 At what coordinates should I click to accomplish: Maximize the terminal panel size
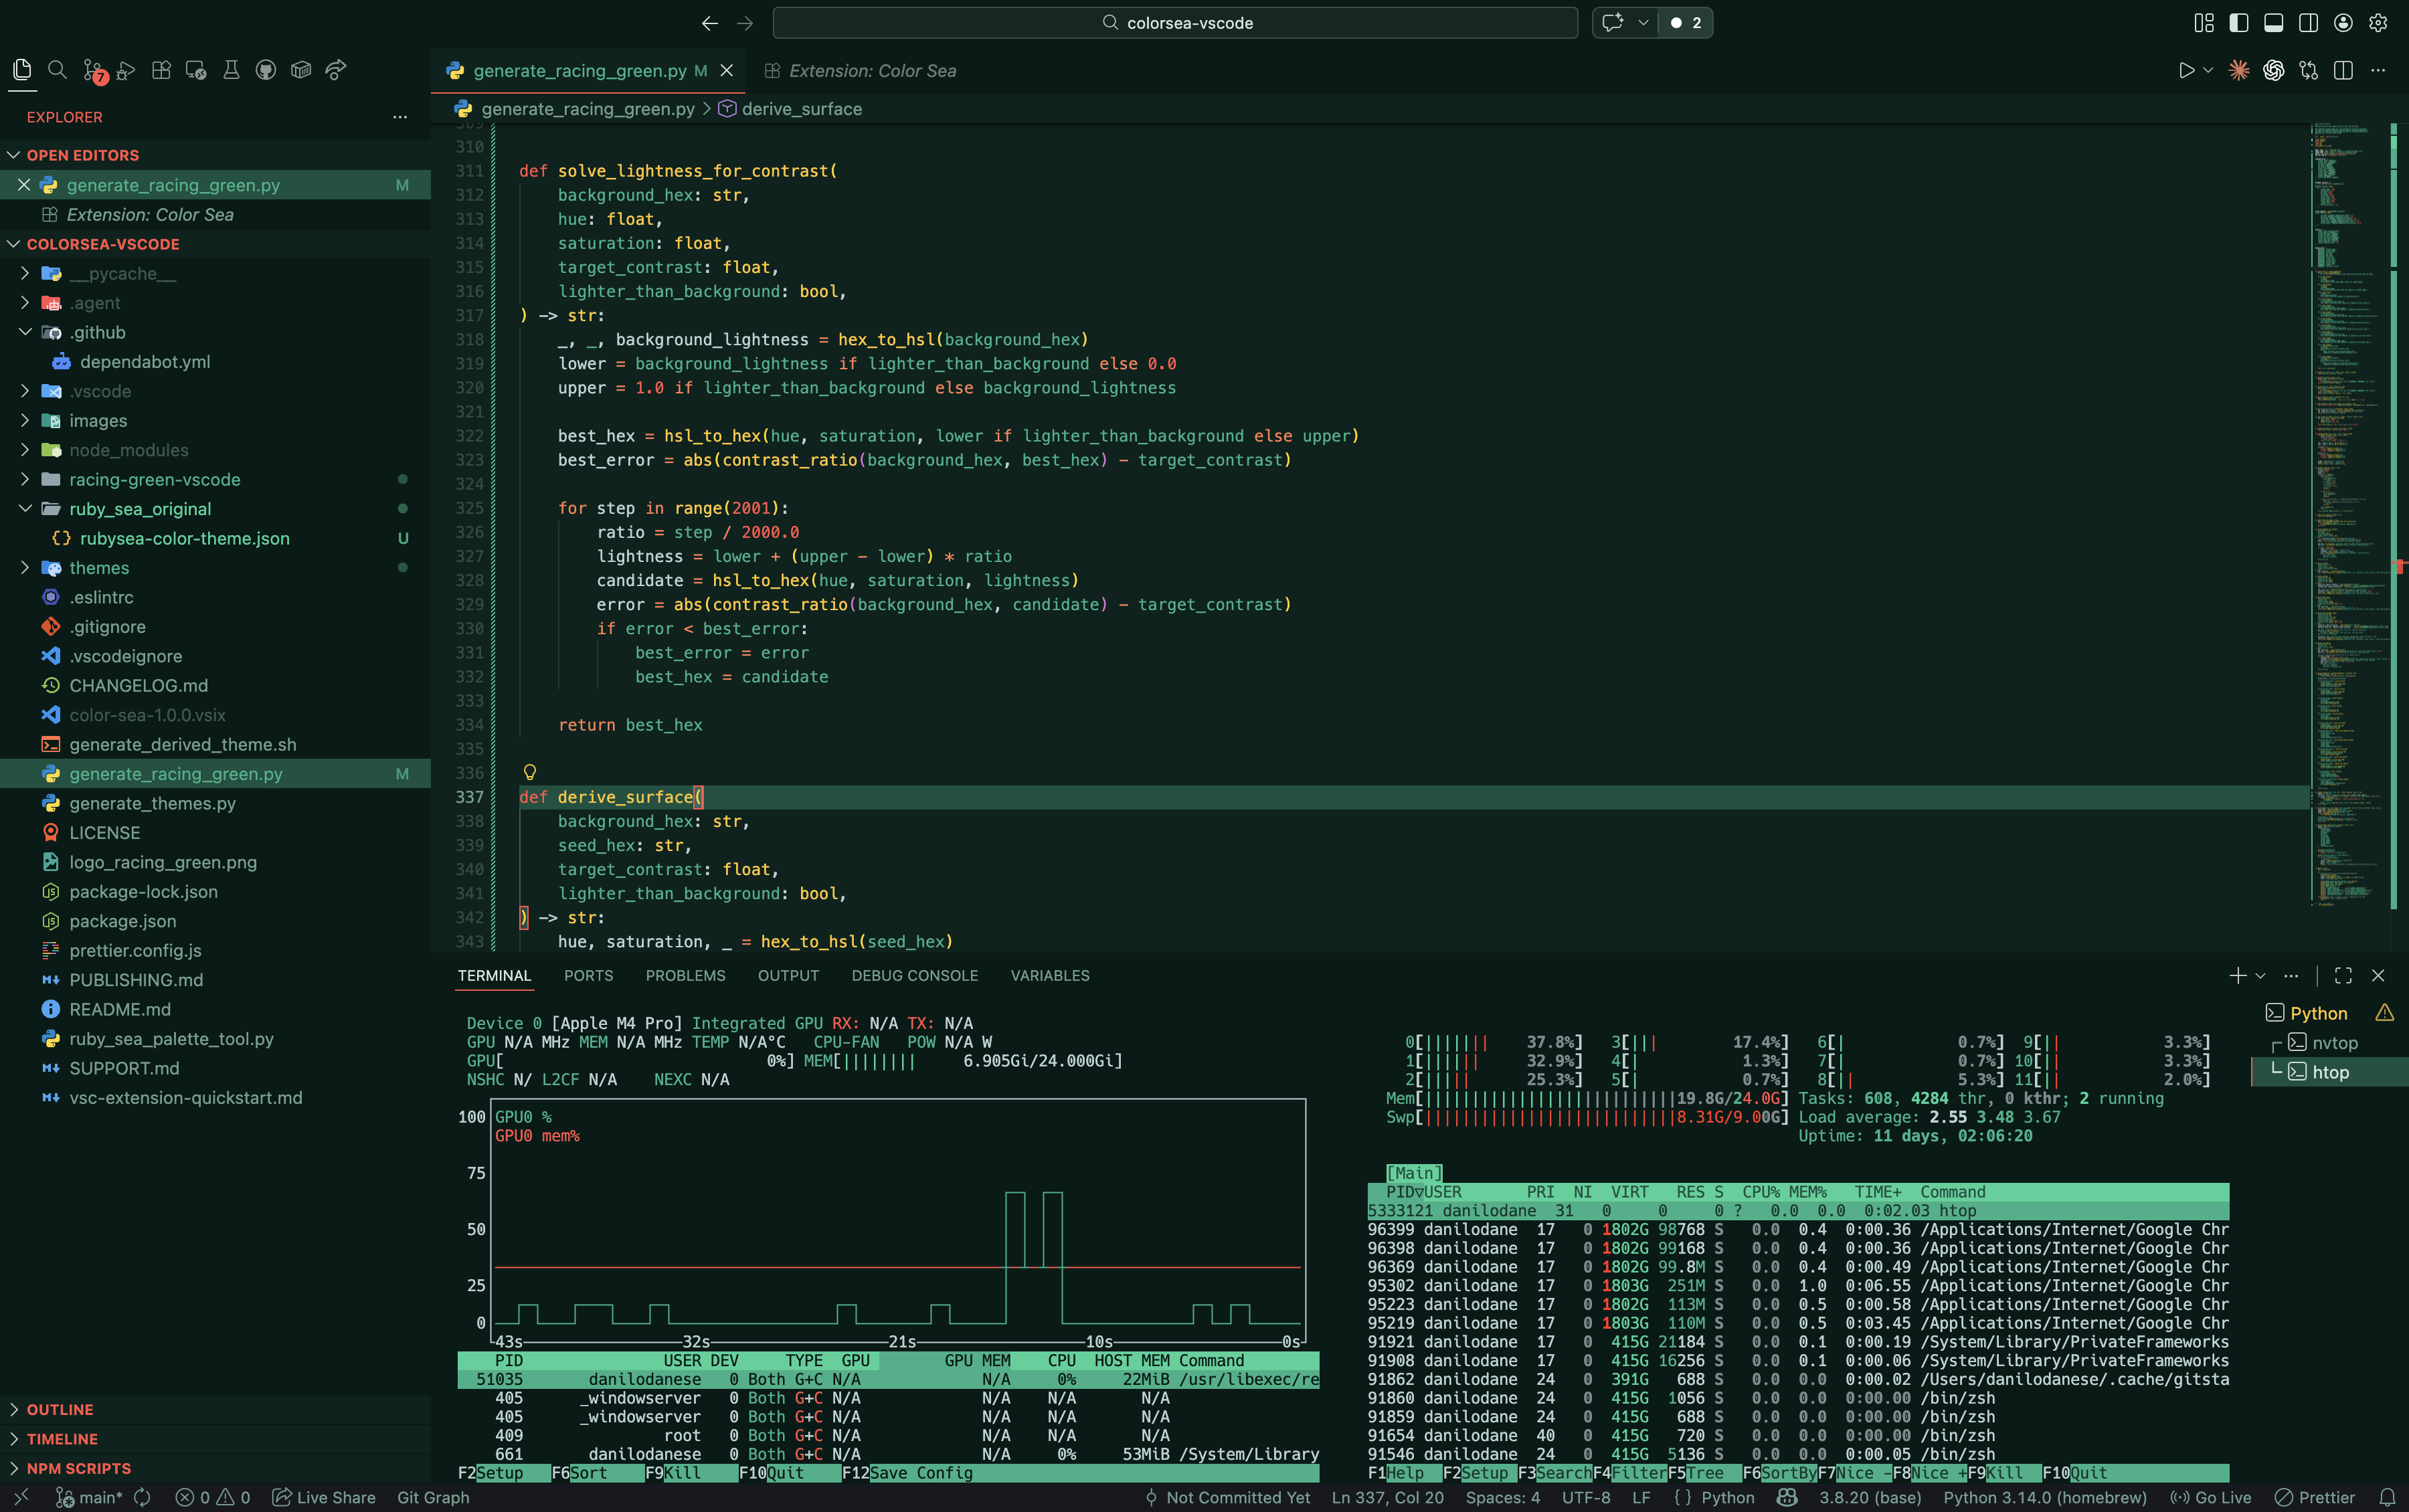(x=2343, y=975)
